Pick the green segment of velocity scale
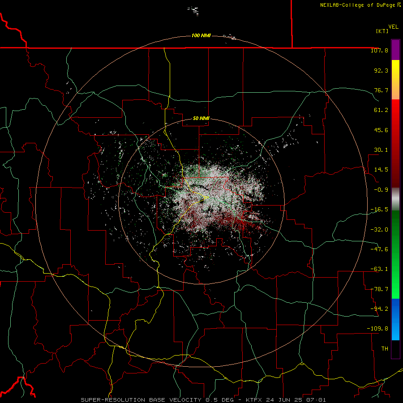 click(x=395, y=254)
